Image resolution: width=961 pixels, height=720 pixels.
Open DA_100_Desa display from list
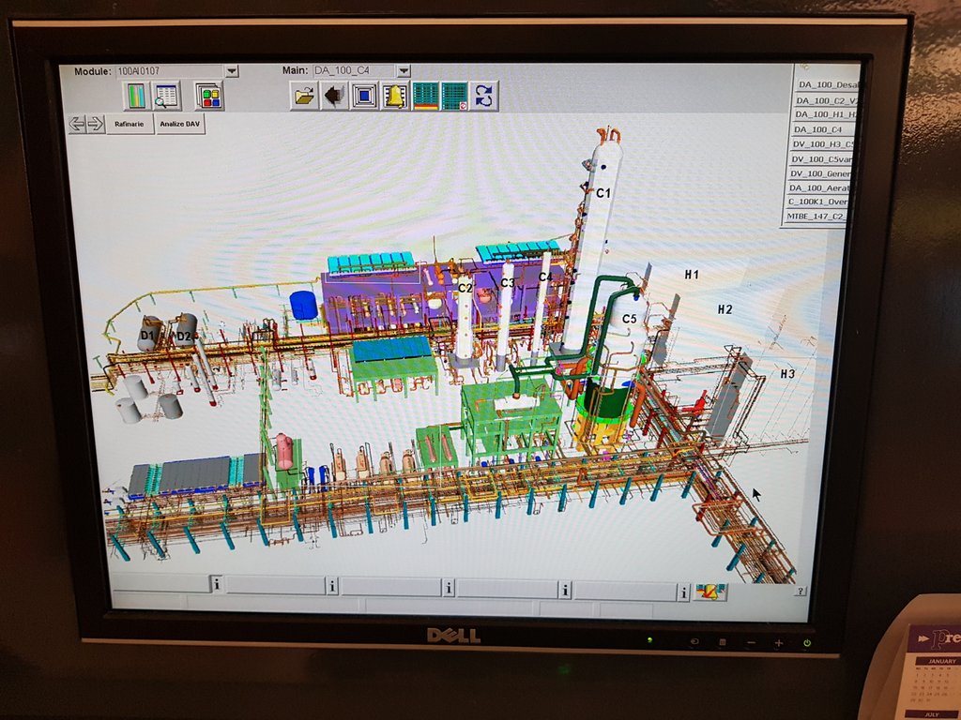coord(828,85)
